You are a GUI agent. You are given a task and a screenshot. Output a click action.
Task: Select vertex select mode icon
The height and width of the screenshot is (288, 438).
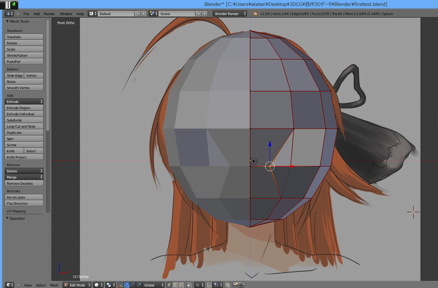pos(169,285)
